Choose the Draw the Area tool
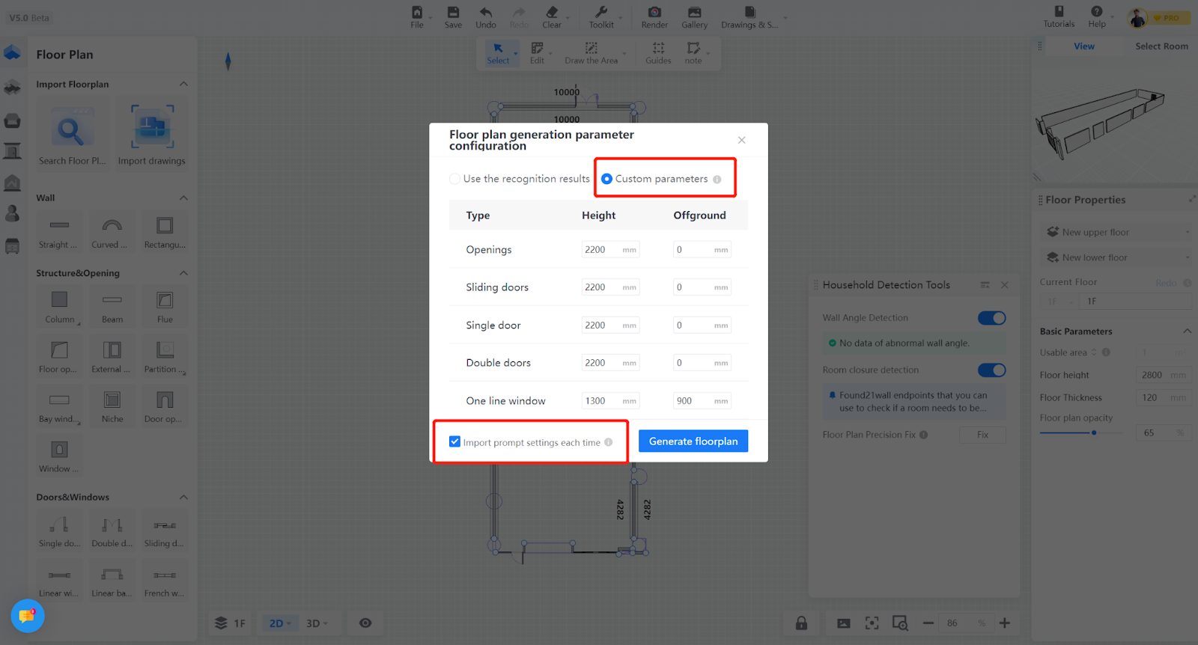The width and height of the screenshot is (1198, 645). [592, 53]
